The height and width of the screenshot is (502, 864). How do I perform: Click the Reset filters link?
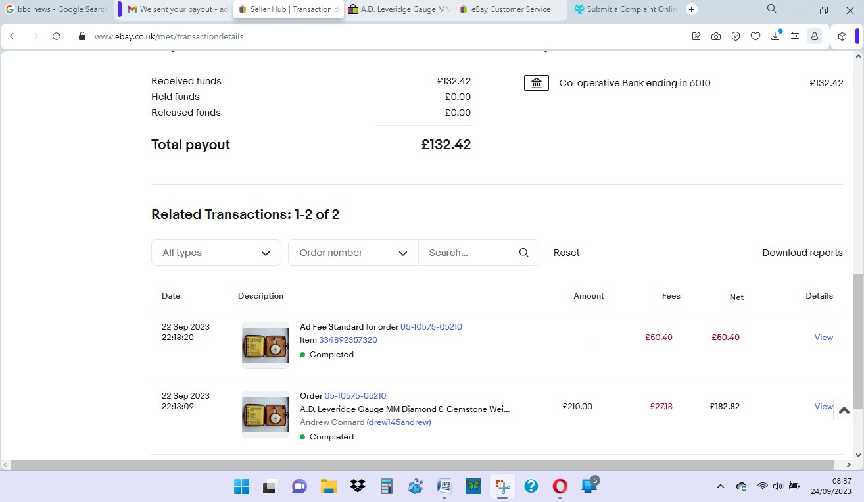pos(566,253)
